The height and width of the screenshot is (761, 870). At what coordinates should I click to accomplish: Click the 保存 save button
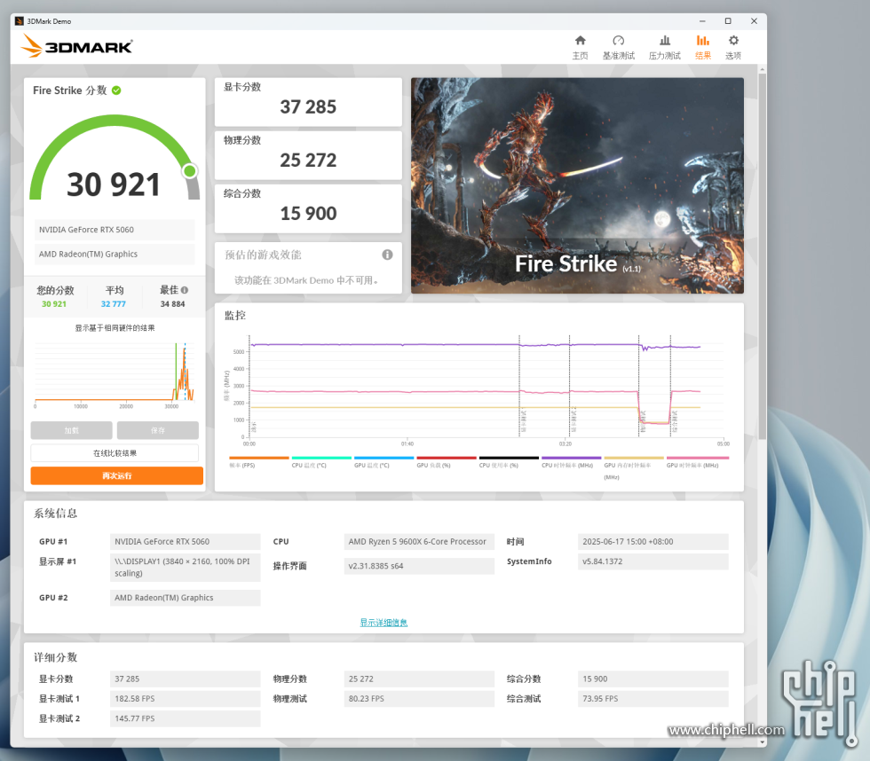pyautogui.click(x=158, y=430)
